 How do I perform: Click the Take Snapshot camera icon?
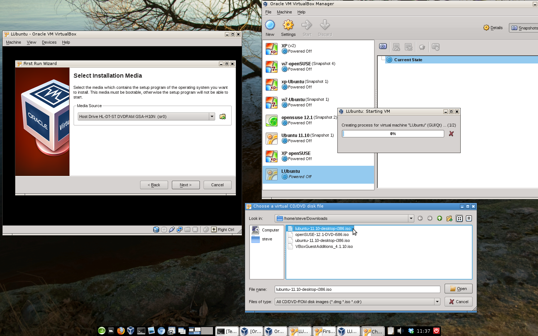click(383, 47)
